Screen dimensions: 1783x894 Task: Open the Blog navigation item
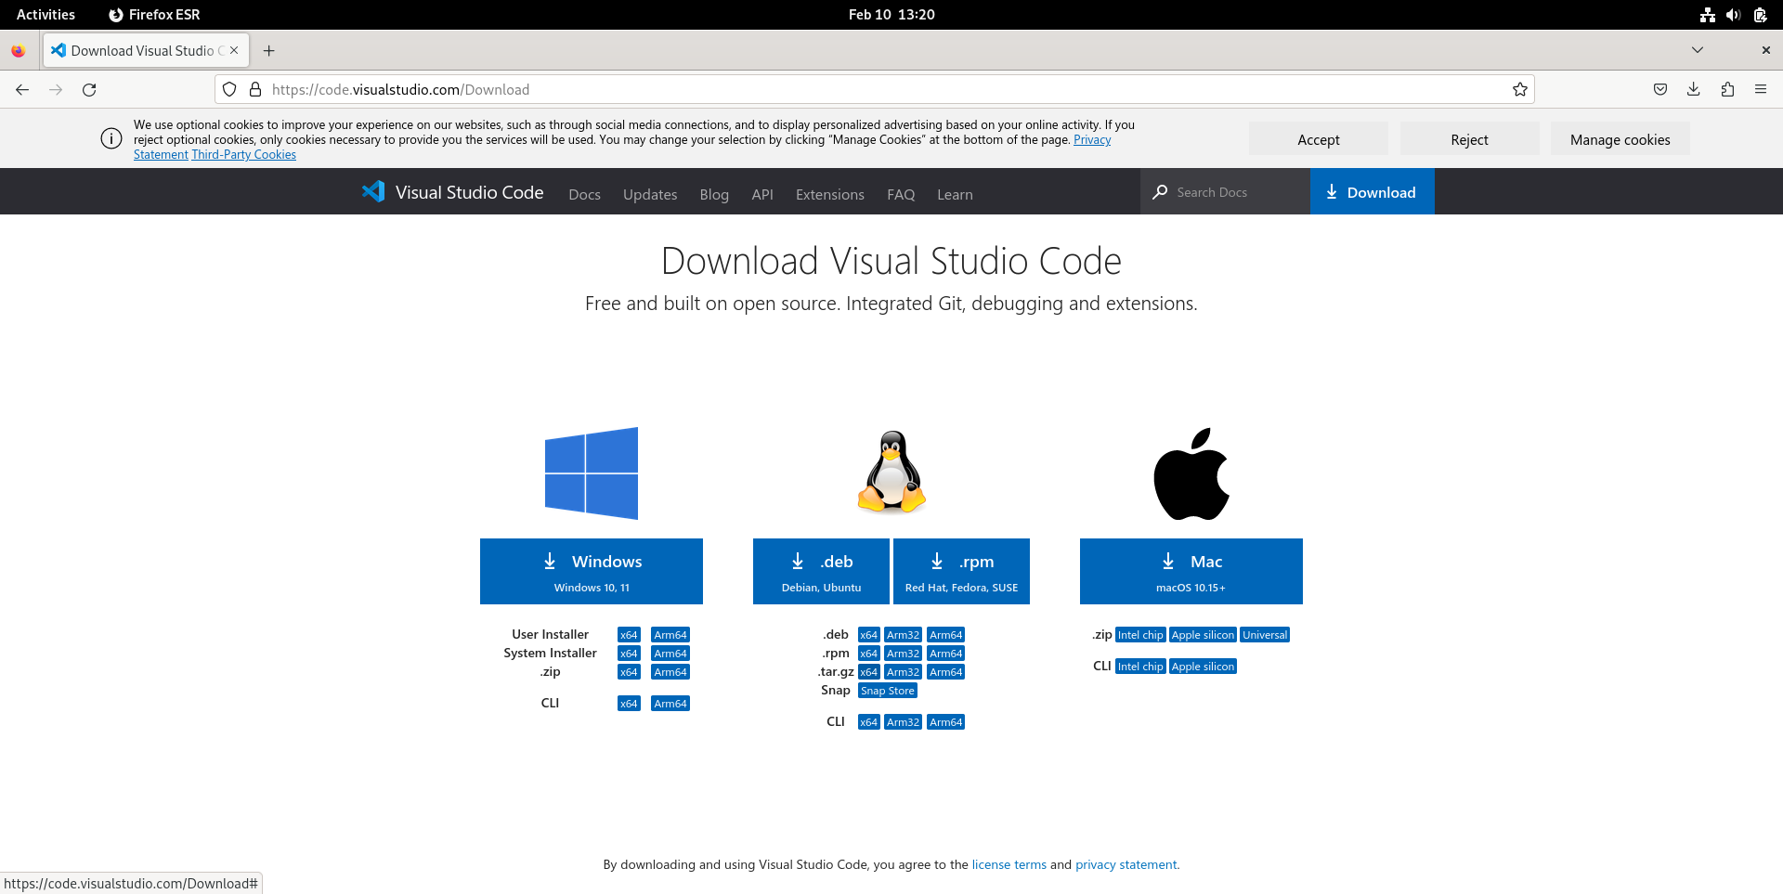coord(714,194)
